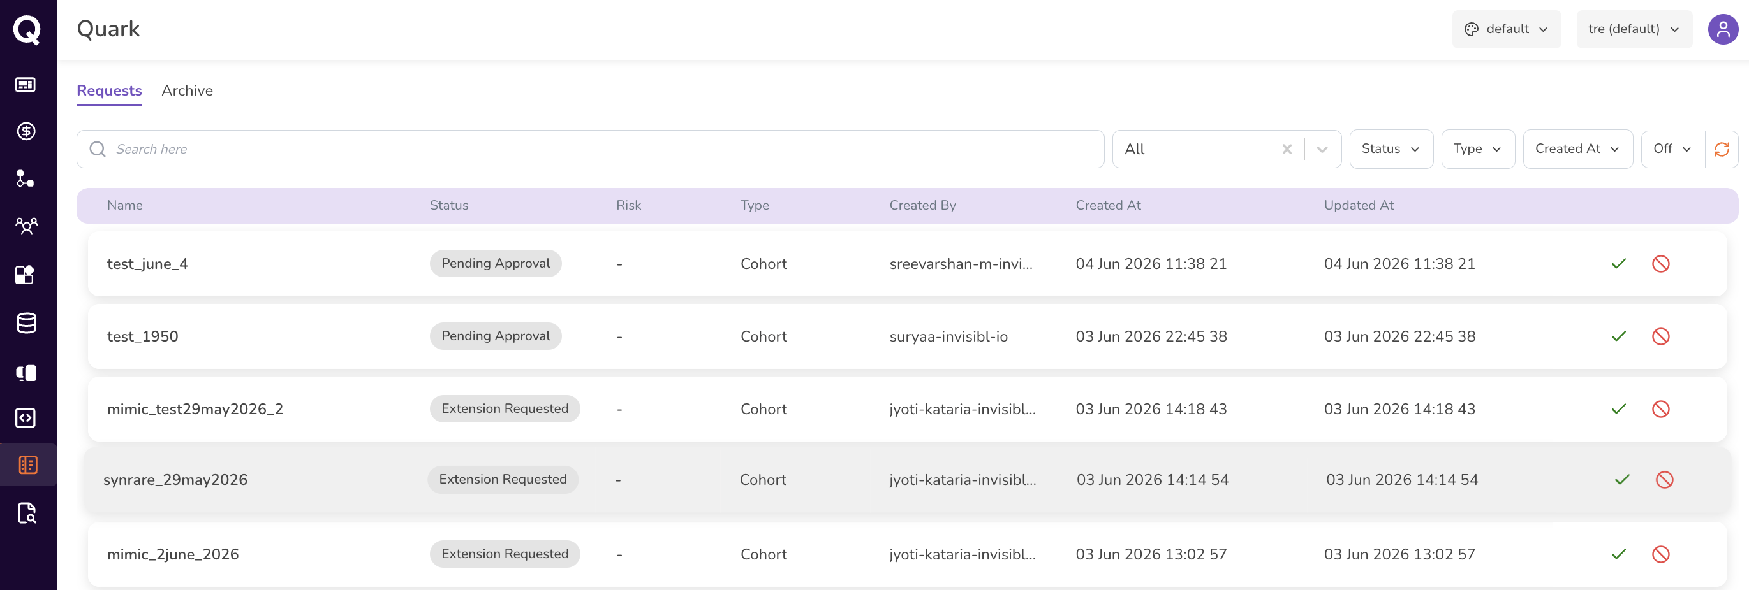Reject mimic_test29may2026_2 with red ban icon
This screenshot has height=590, width=1749.
(x=1661, y=409)
